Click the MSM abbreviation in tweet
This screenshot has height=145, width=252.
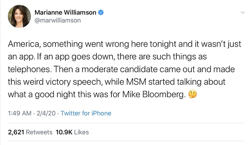click(136, 82)
